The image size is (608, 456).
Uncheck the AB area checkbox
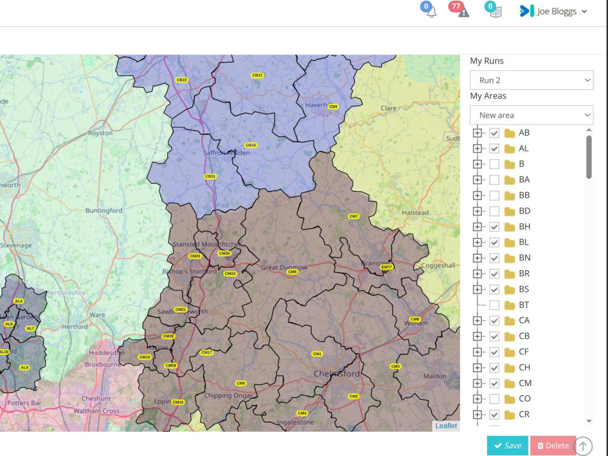(494, 133)
